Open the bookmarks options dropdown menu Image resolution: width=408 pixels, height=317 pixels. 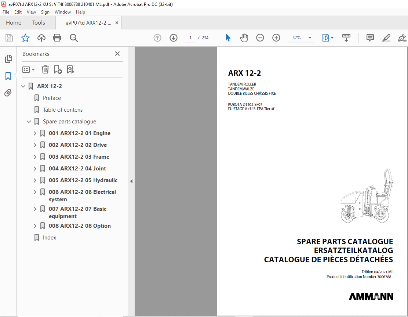tap(28, 69)
